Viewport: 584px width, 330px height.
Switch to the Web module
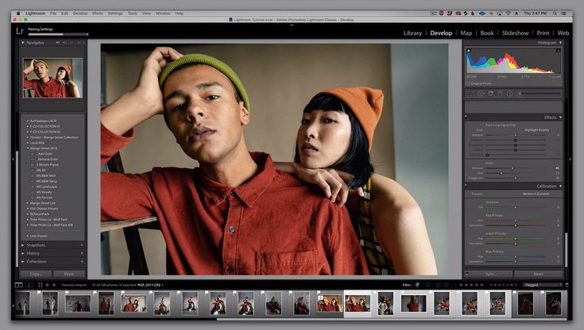563,33
